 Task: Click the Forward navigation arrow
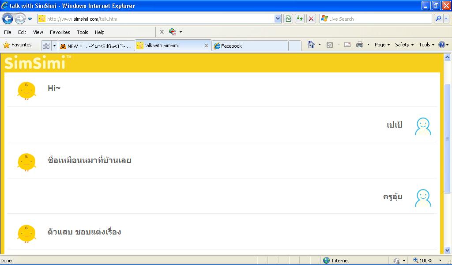20,19
